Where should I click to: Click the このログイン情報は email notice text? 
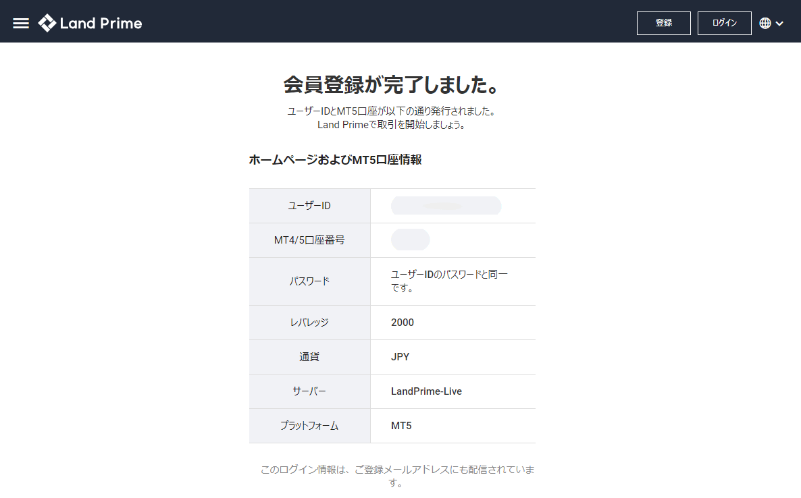pos(397,476)
